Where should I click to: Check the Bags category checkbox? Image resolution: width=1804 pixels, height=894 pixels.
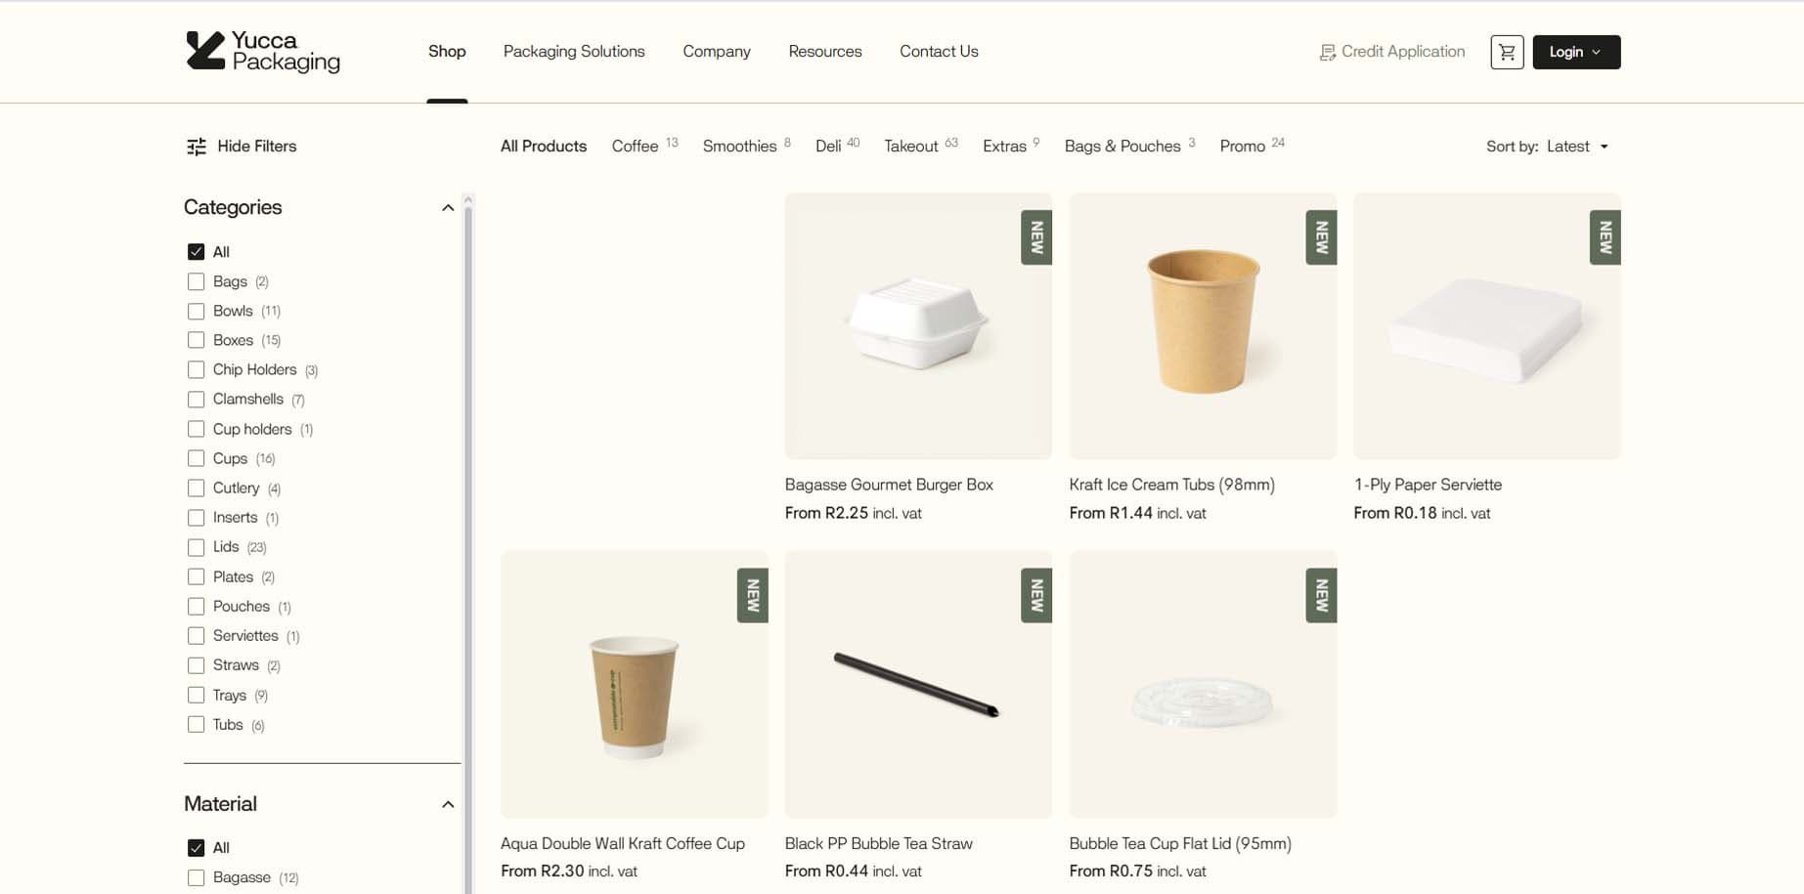pyautogui.click(x=196, y=281)
